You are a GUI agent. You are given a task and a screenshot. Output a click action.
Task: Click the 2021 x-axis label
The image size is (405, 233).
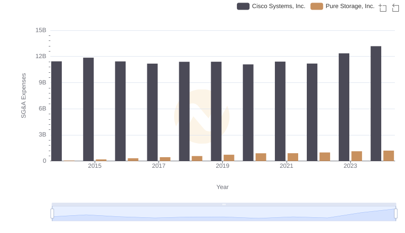[x=287, y=166]
